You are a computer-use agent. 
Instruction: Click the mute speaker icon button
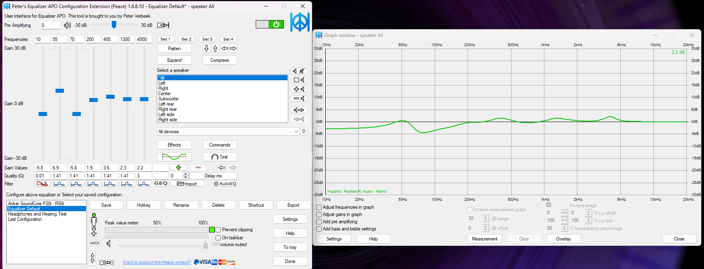point(299,71)
